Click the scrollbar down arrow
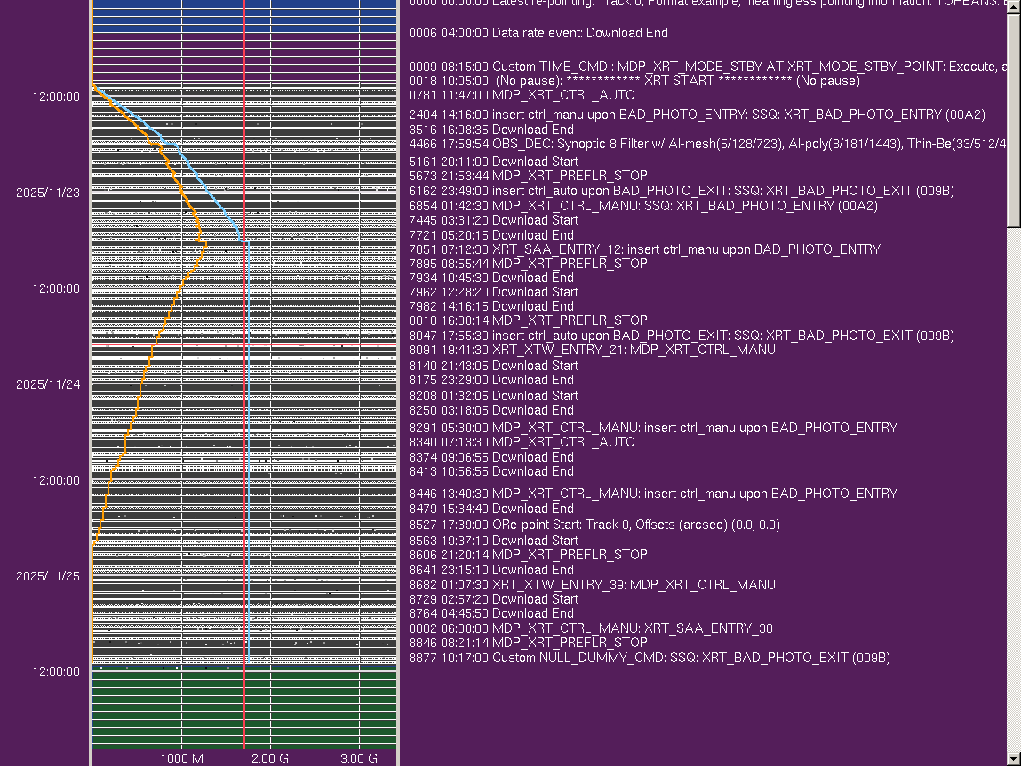1021x766 pixels. pyautogui.click(x=1014, y=758)
